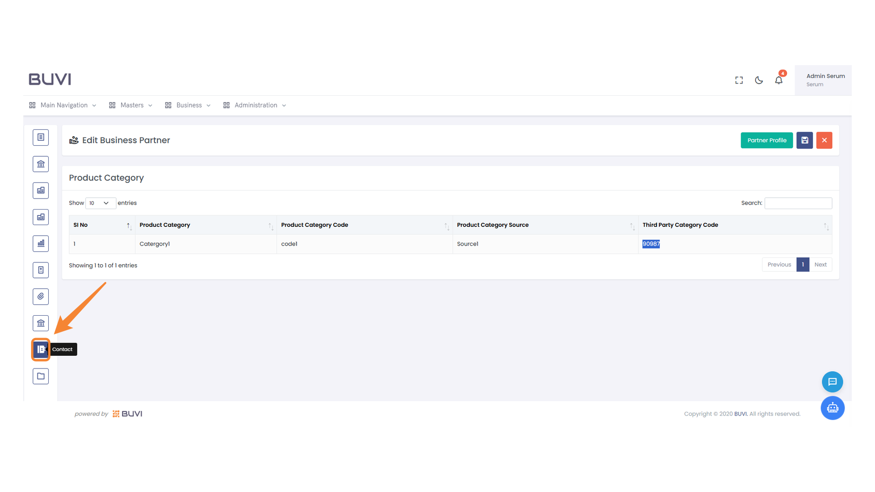
Task: Open the Business menu
Action: click(188, 105)
